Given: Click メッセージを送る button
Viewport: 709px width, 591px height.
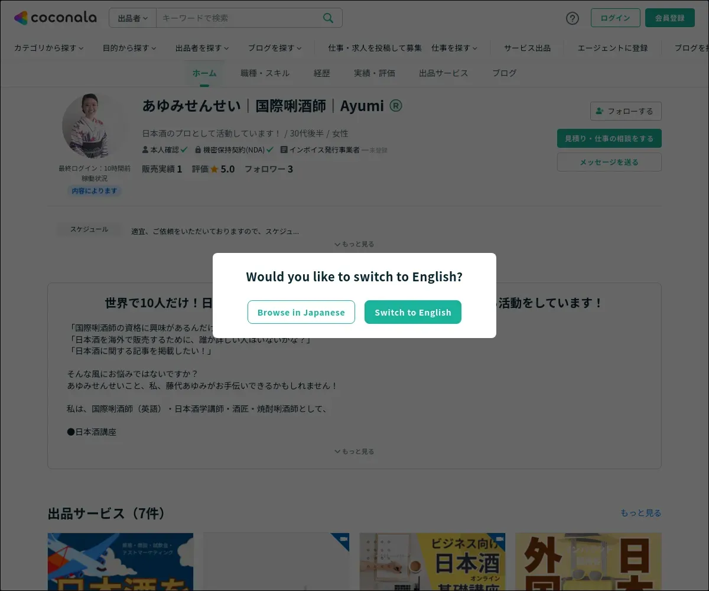Looking at the screenshot, I should pyautogui.click(x=609, y=162).
